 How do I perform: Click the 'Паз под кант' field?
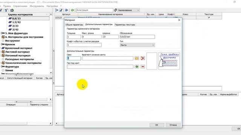(100, 67)
